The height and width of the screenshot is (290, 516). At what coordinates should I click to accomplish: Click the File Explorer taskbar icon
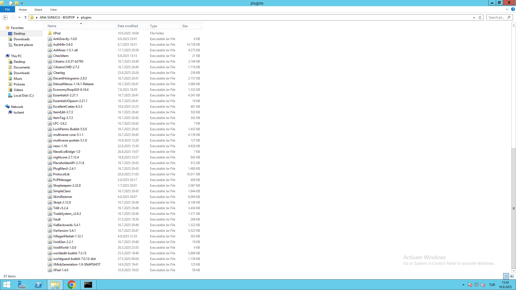click(x=55, y=285)
